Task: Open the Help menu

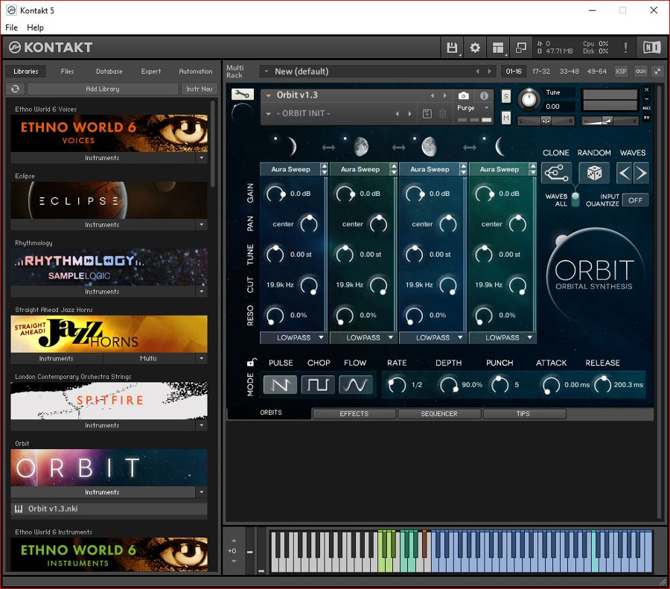Action: coord(35,28)
